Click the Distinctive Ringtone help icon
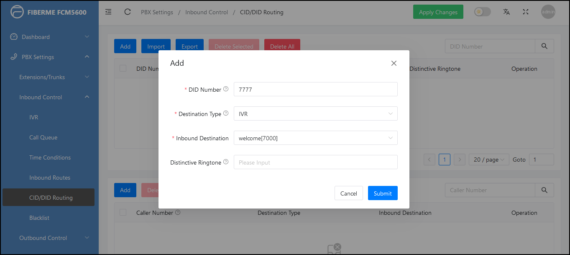This screenshot has height=255, width=570. tap(226, 162)
